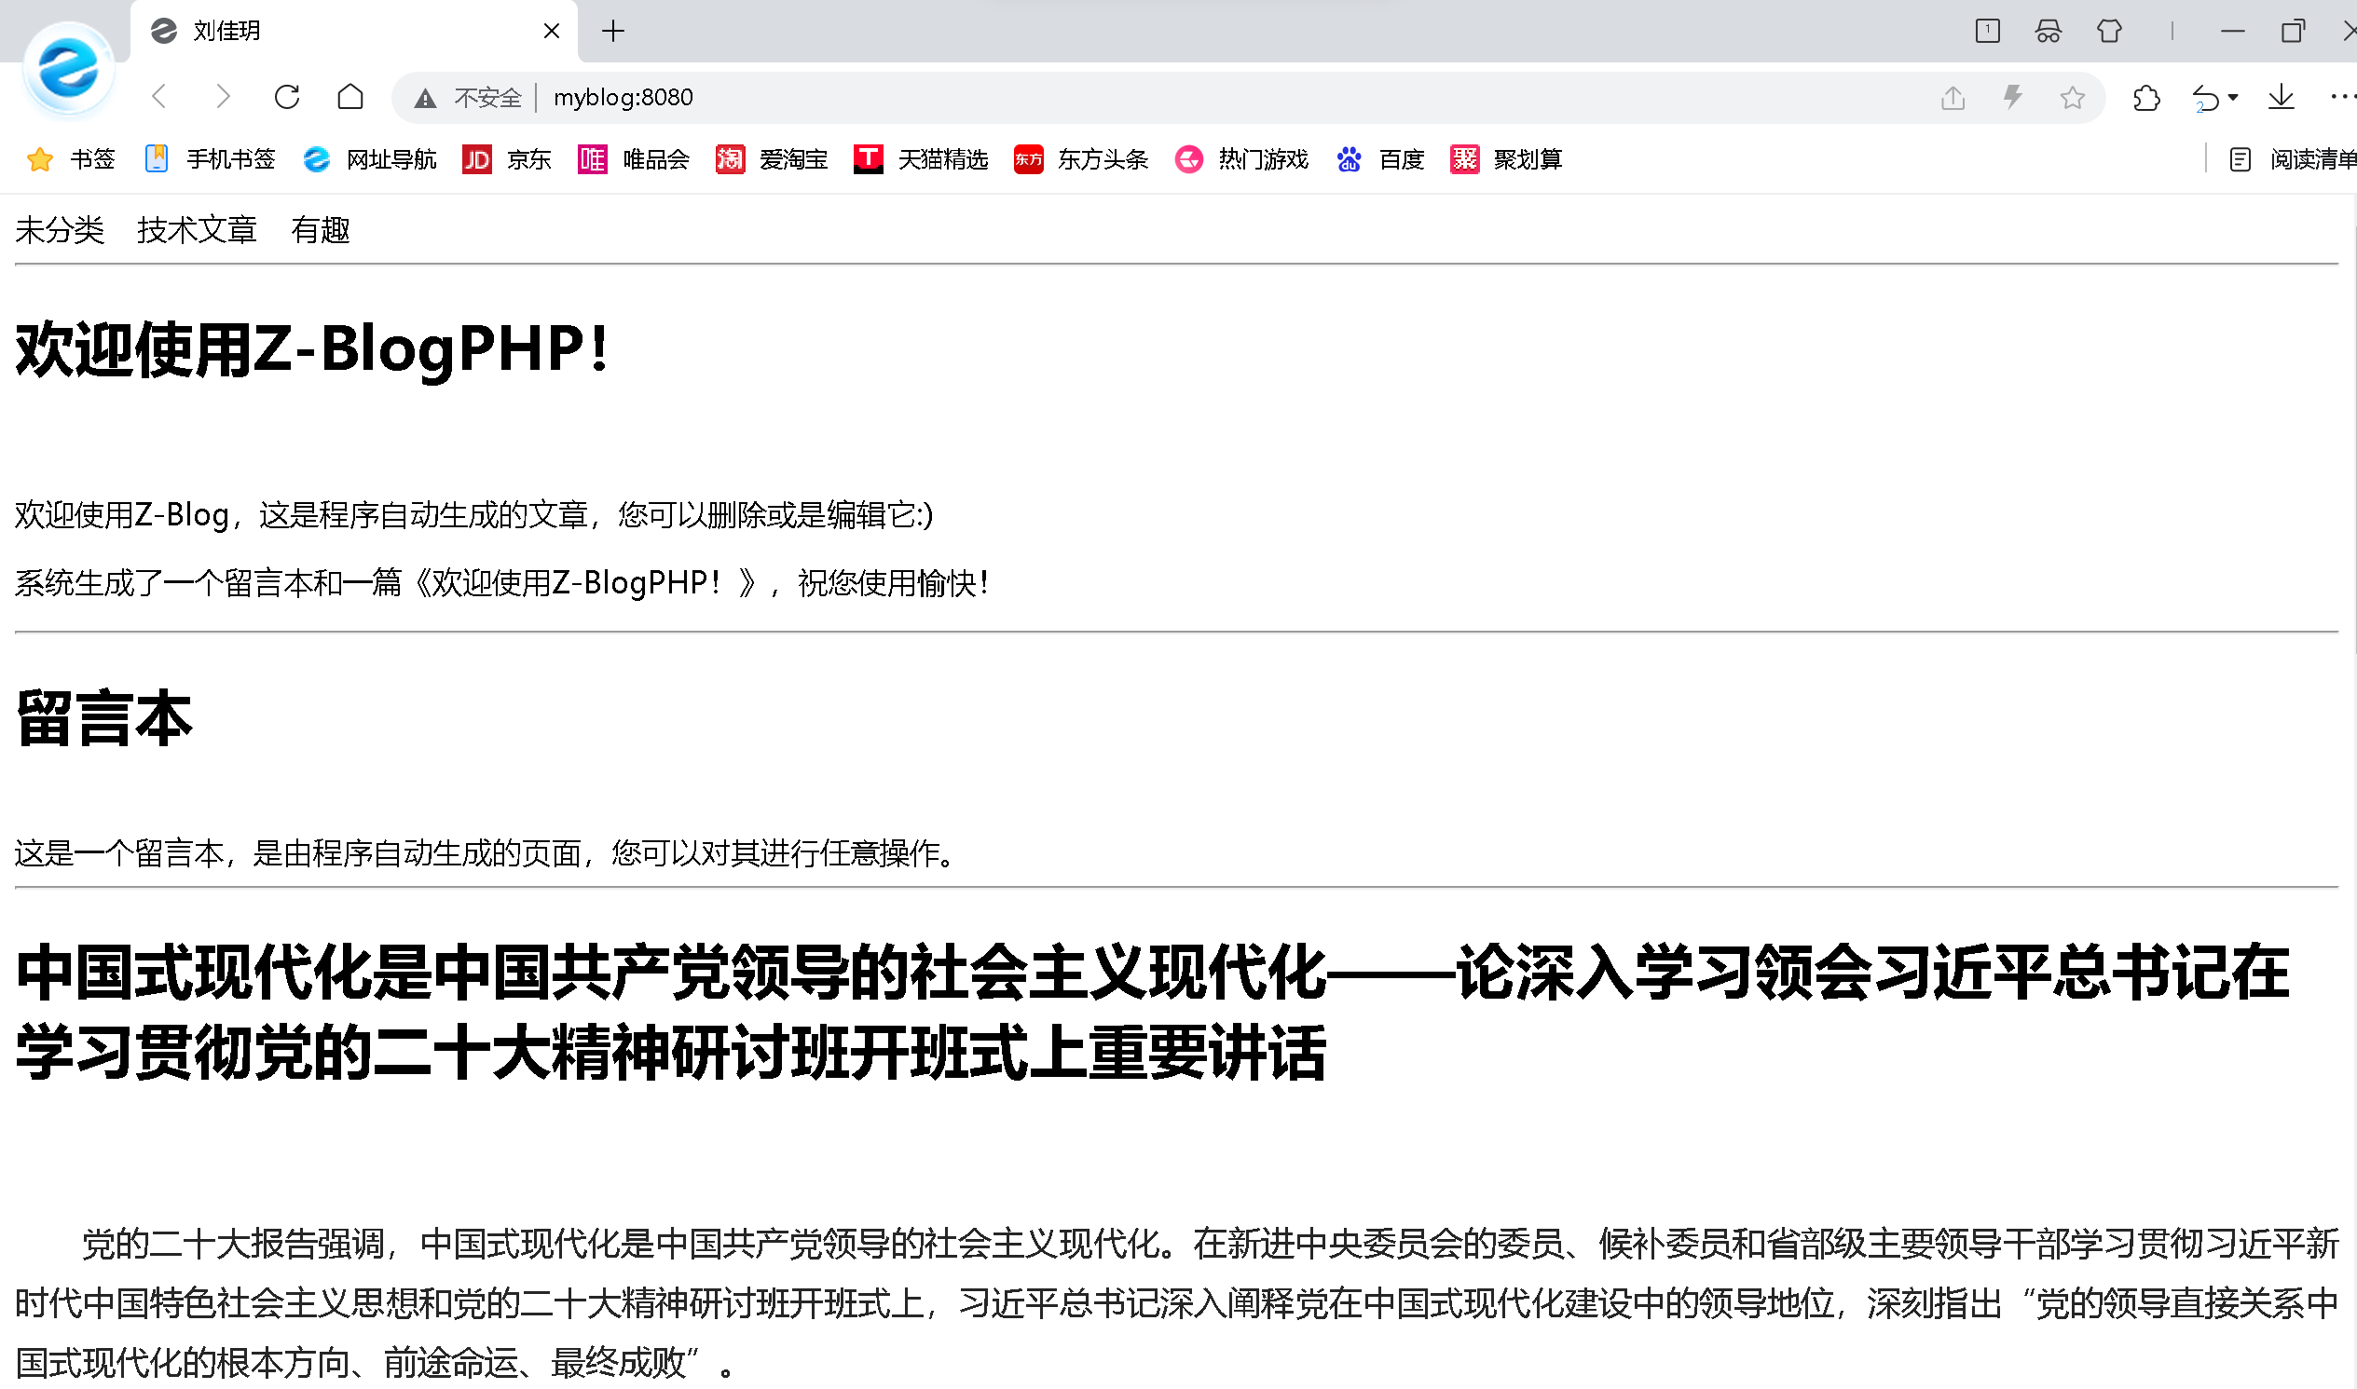Open a new tab with plus button
Screen dimensions: 2357x1389
pos(613,31)
